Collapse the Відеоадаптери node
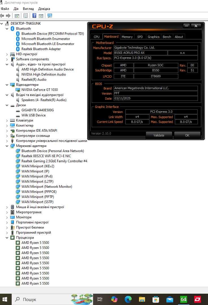 (7, 85)
